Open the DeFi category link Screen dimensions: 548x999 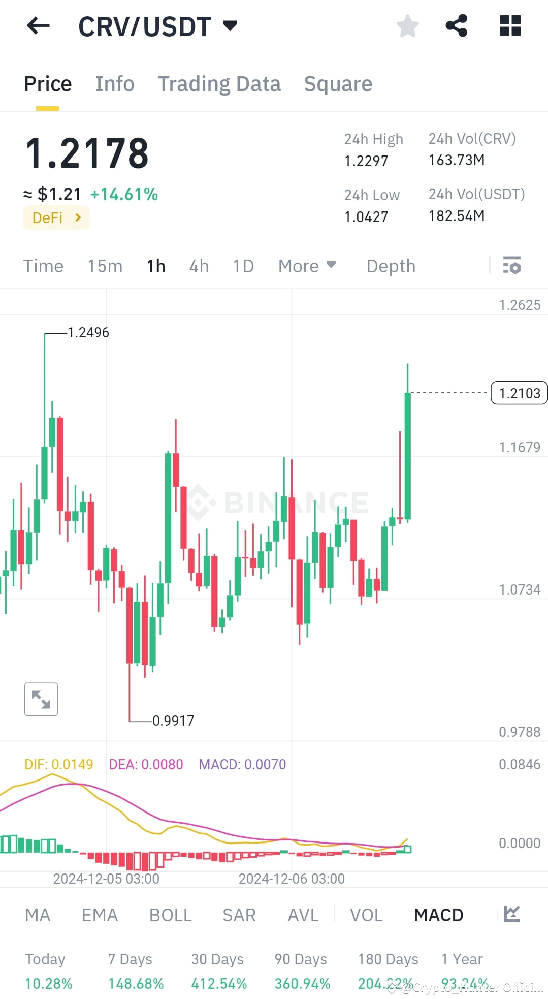point(56,217)
